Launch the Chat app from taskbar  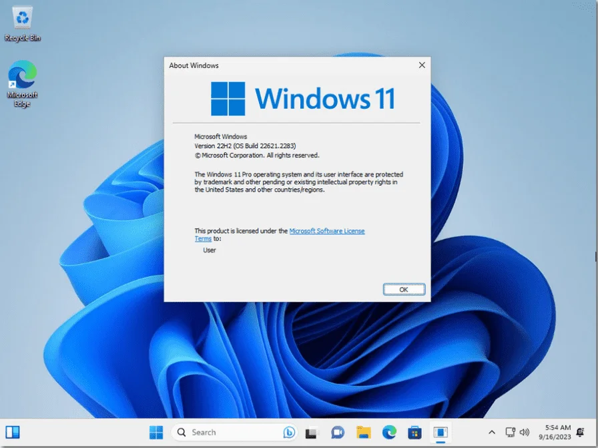click(338, 433)
